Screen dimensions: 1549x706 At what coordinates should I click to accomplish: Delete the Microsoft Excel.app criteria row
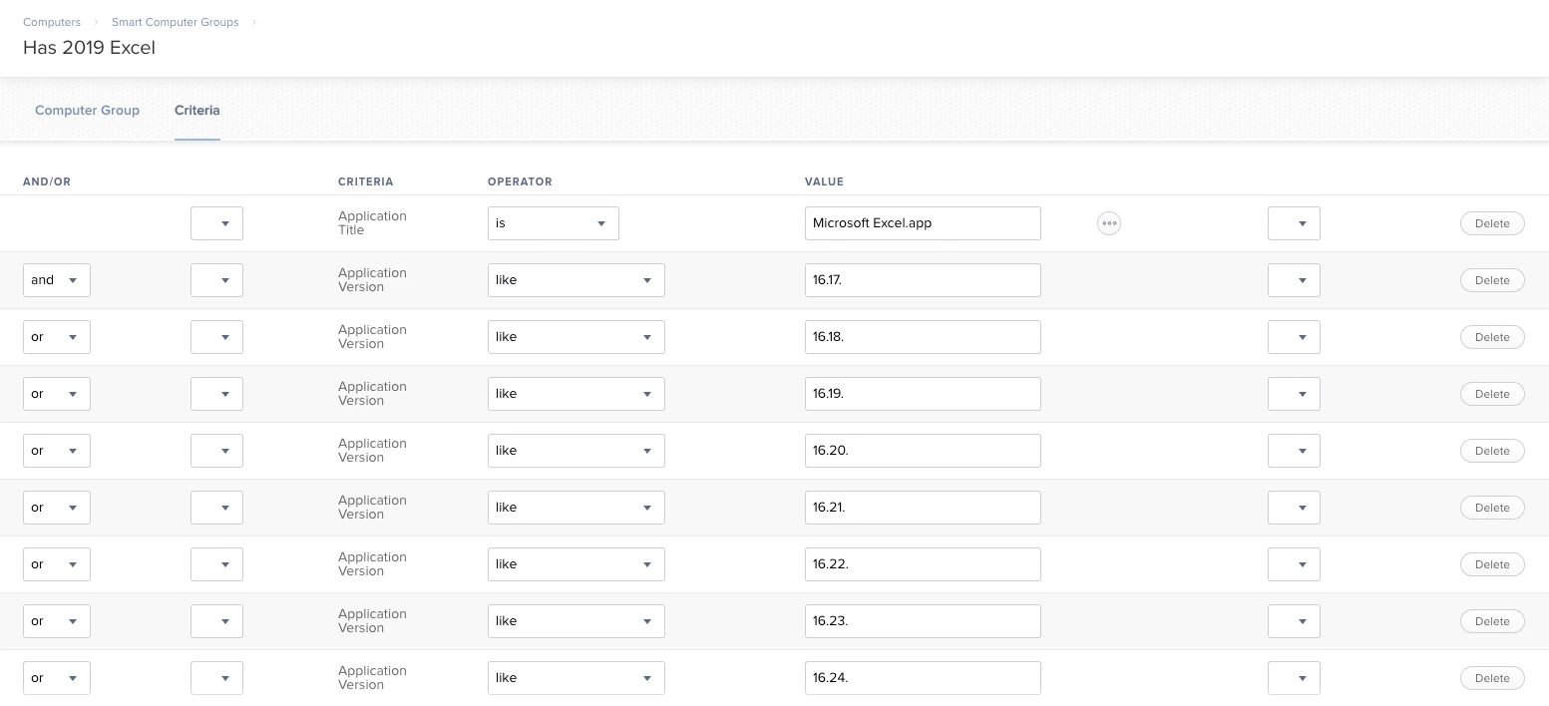point(1492,223)
